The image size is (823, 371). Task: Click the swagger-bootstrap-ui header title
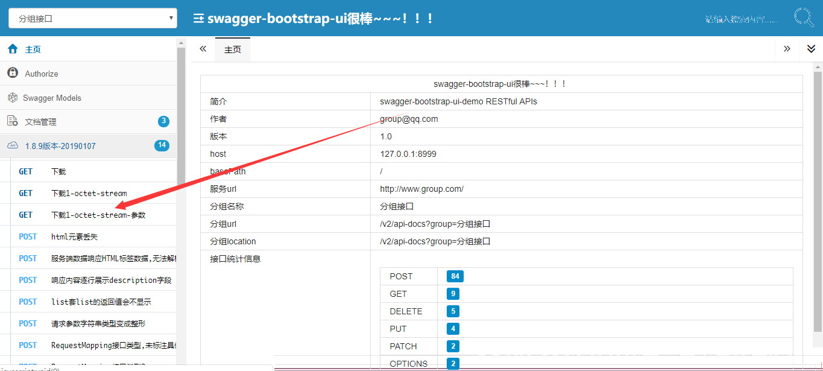coord(320,19)
